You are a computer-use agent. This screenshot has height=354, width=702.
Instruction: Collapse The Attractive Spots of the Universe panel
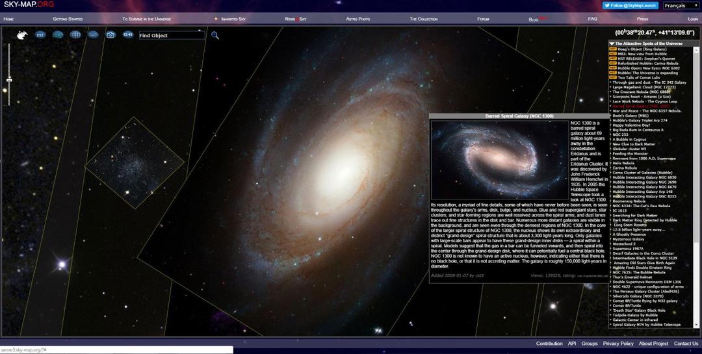(612, 44)
